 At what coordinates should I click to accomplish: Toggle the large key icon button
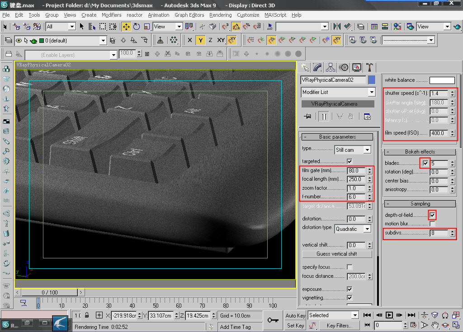(x=273, y=320)
